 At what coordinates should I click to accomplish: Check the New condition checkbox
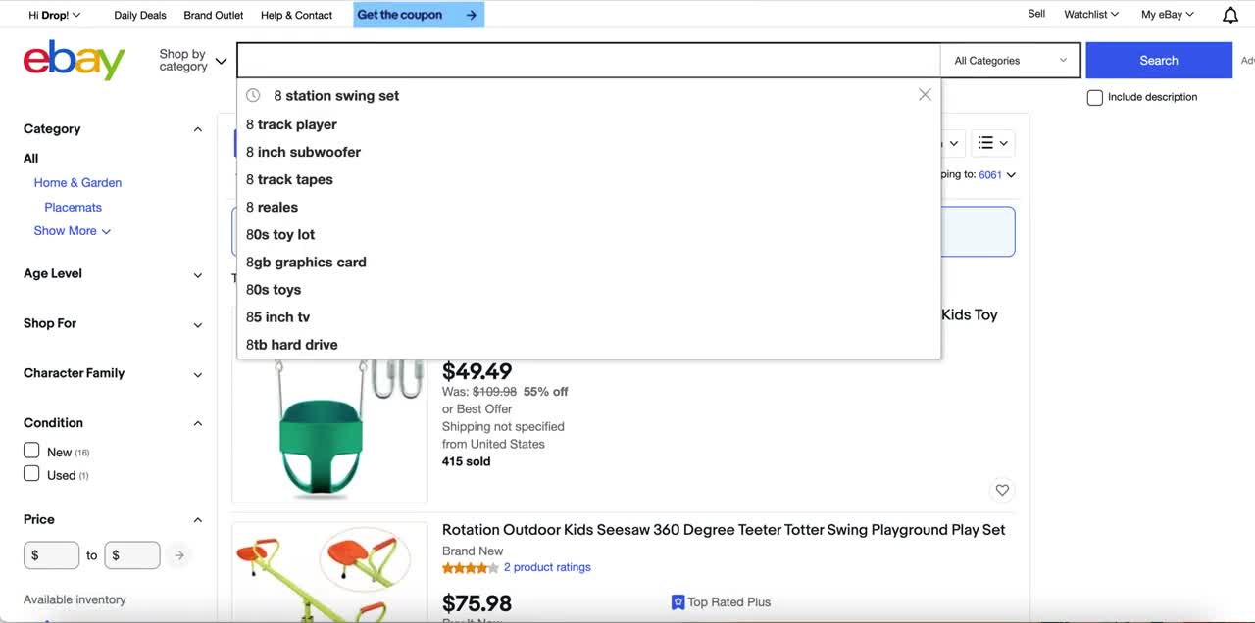click(31, 451)
